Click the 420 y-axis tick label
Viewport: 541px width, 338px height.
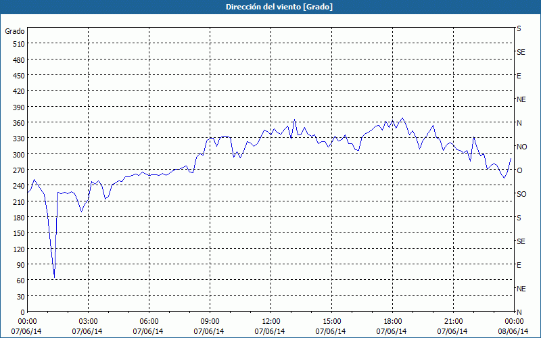click(20, 91)
